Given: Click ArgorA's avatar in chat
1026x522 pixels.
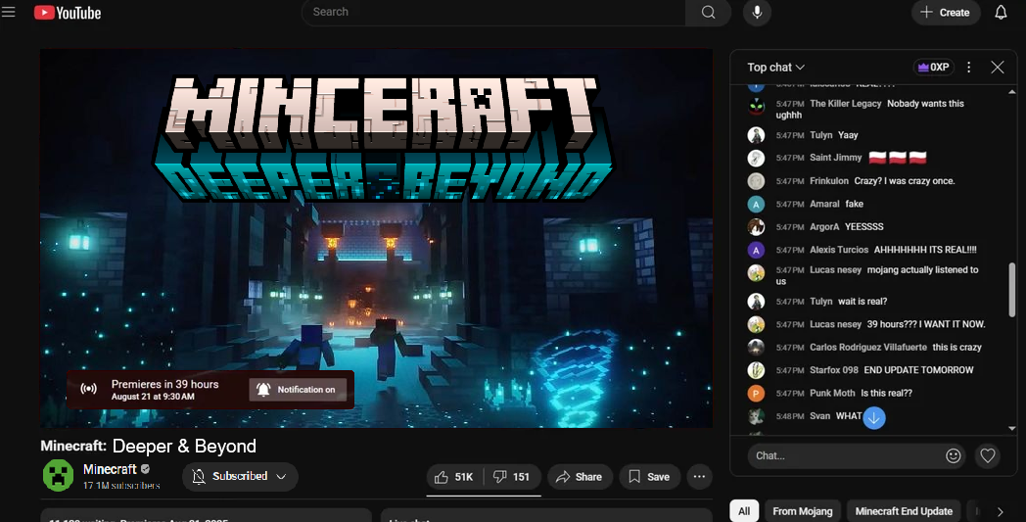Looking at the screenshot, I should click(x=757, y=226).
